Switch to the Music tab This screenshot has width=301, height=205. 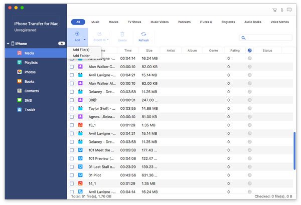pos(95,22)
